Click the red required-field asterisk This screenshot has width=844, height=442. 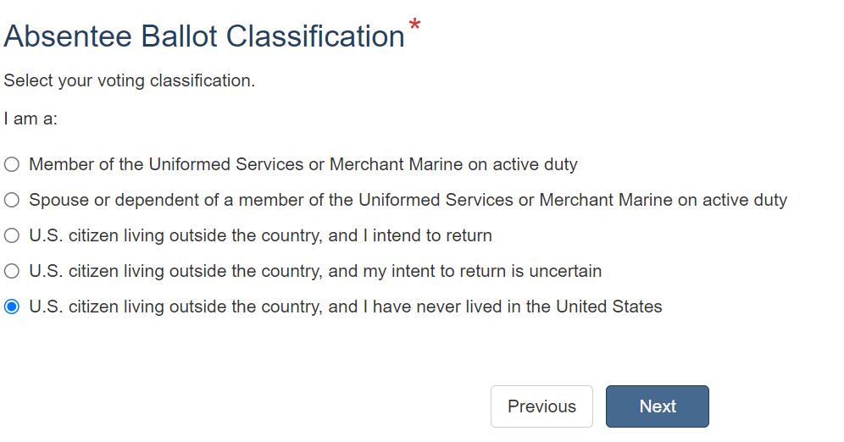(x=414, y=27)
